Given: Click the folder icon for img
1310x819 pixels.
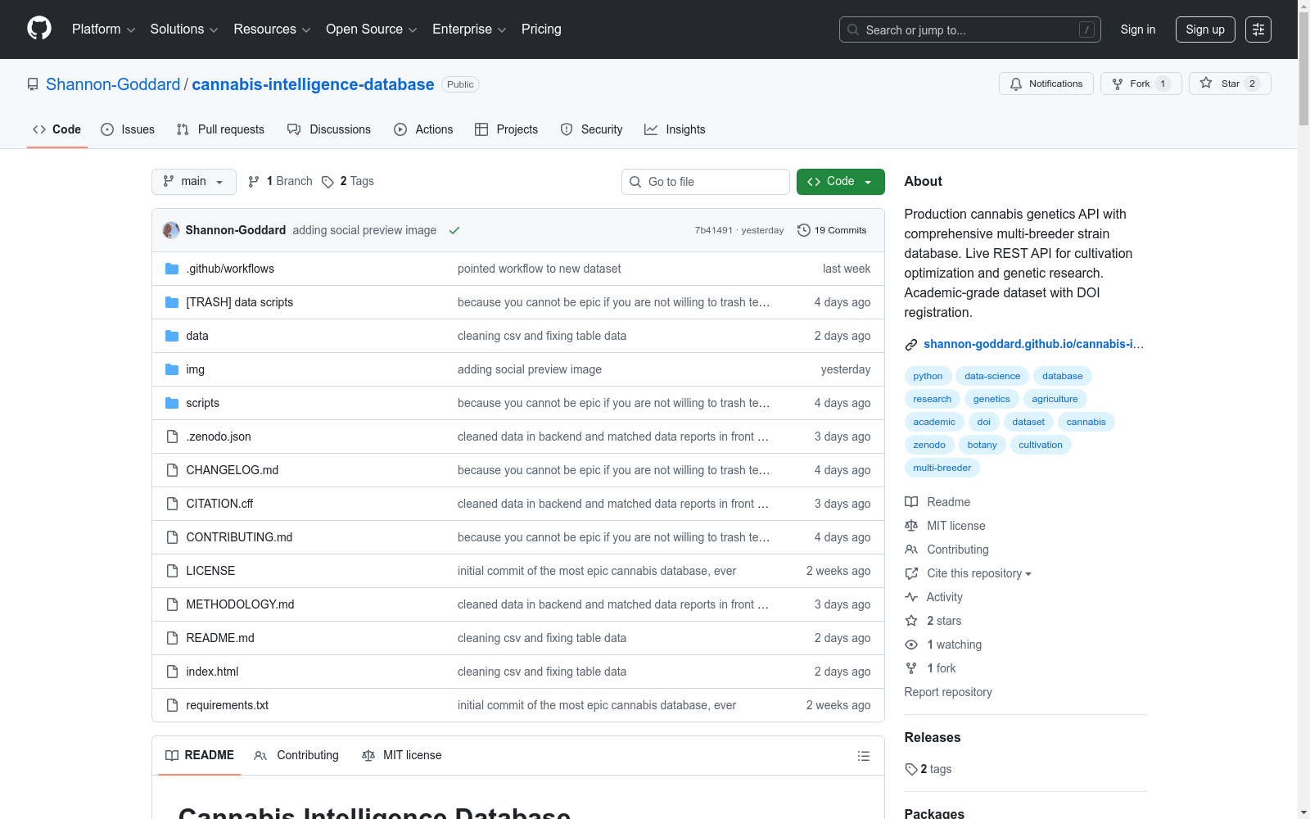Looking at the screenshot, I should pyautogui.click(x=172, y=369).
